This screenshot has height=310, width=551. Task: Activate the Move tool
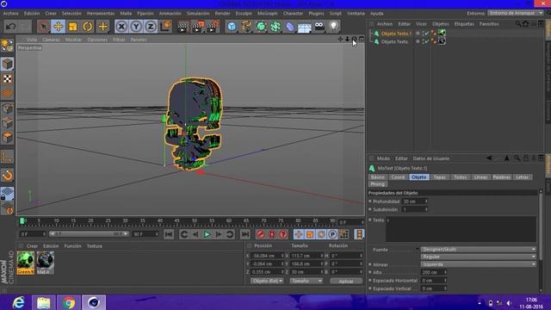point(58,27)
